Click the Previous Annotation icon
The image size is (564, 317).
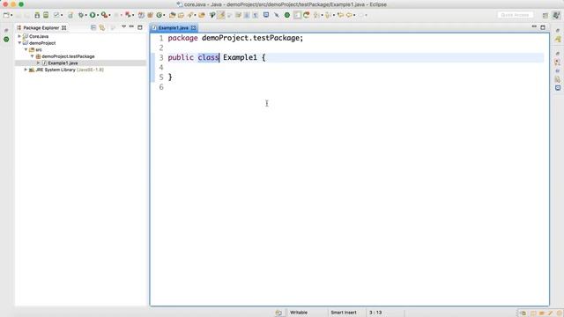coord(328,15)
